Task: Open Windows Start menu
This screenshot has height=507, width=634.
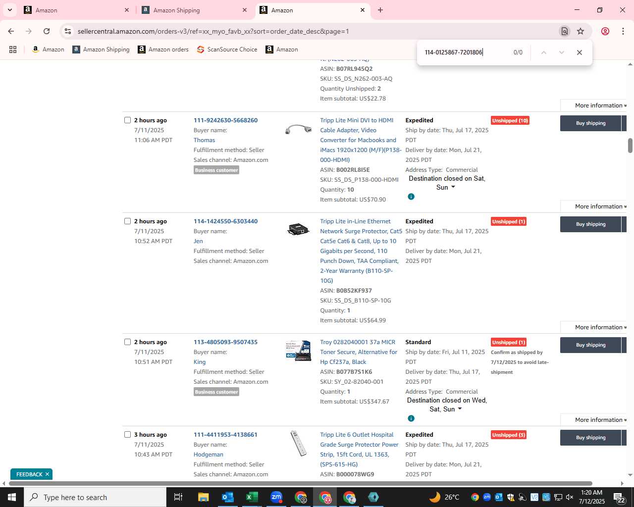Action: pyautogui.click(x=12, y=497)
